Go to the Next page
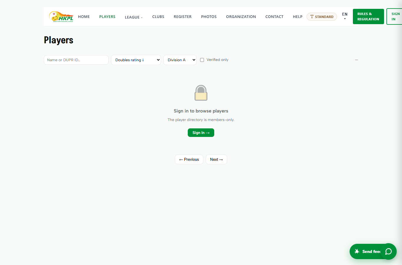Image resolution: width=402 pixels, height=265 pixels. coord(216,159)
